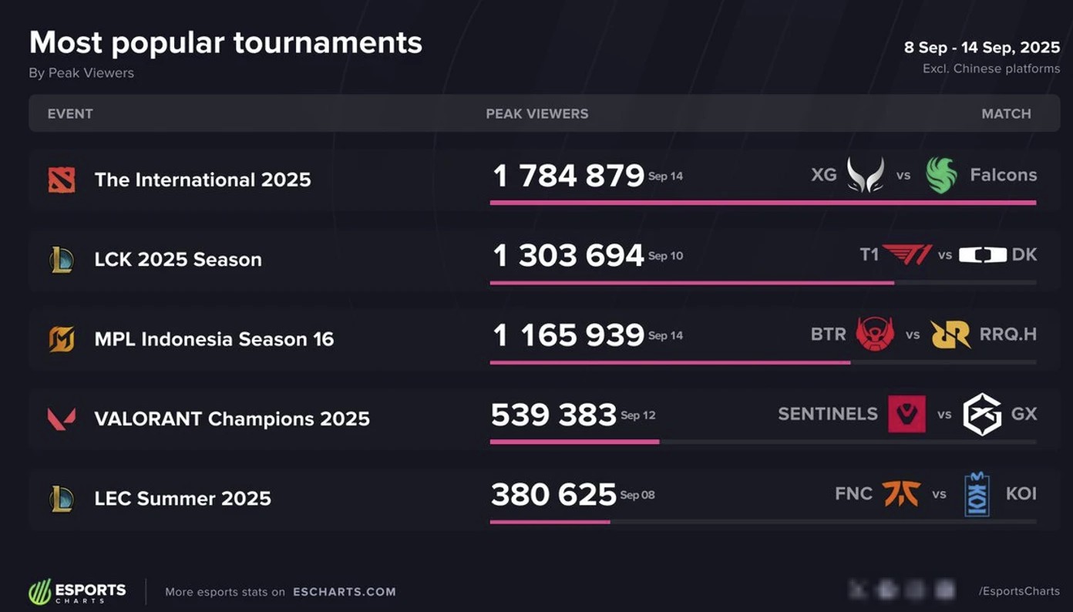Select the orange Fnatic (FNC) logo
Screen dimensions: 1073x612
(x=901, y=493)
